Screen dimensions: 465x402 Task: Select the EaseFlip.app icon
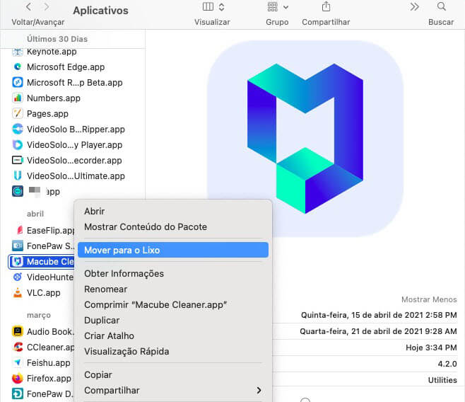tap(19, 230)
